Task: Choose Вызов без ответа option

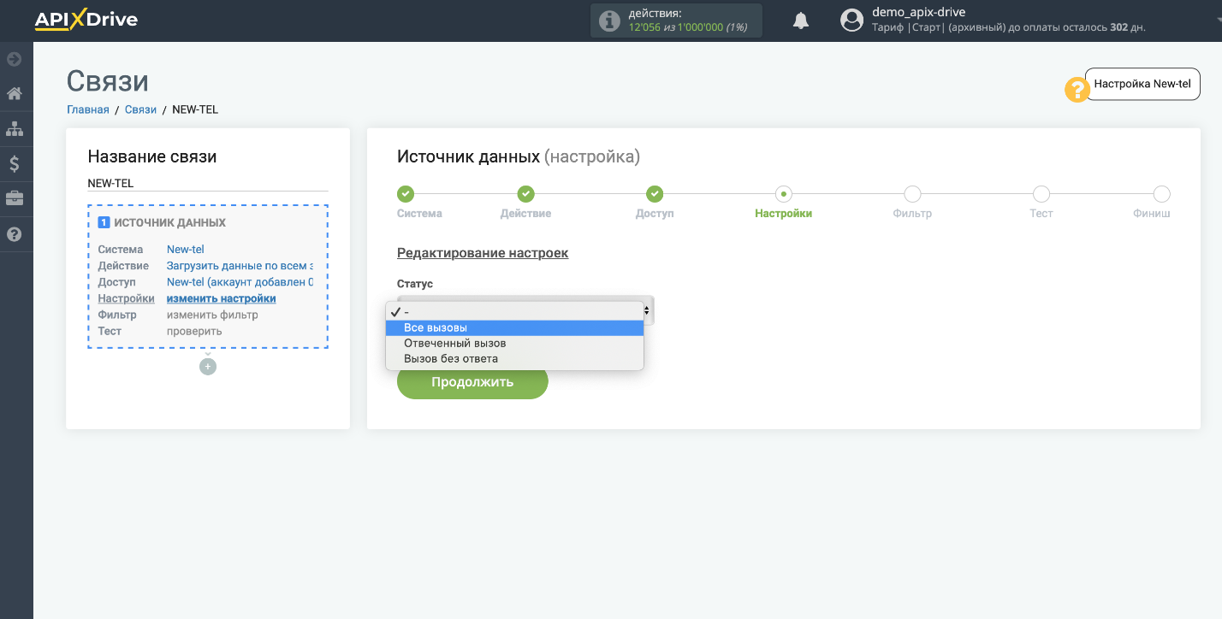Action: tap(514, 358)
